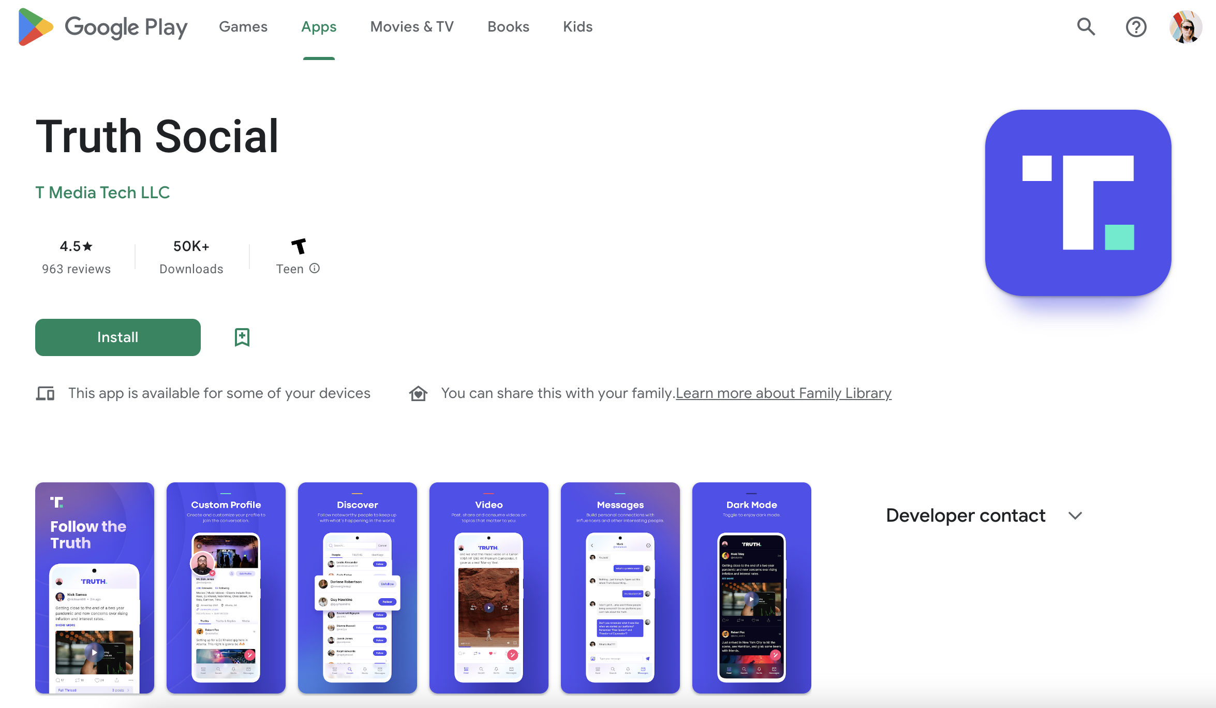Screen dimensions: 1216x708
Task: Add Truth Social to wishlist bookmark
Action: pos(242,337)
